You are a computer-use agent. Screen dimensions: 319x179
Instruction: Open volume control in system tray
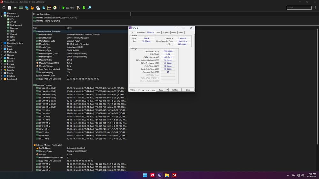click(x=303, y=175)
